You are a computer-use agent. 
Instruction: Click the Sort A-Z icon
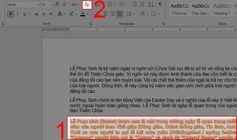click(151, 5)
